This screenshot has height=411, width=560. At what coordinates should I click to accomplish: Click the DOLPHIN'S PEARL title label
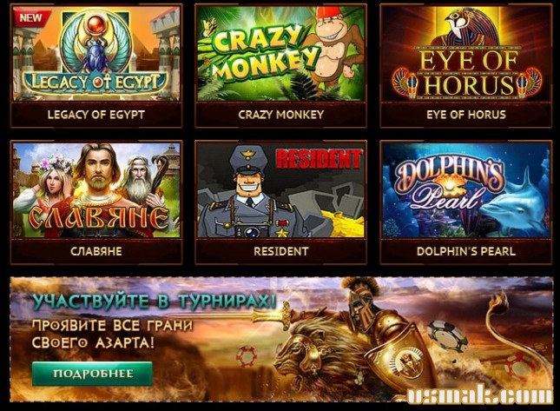click(x=466, y=251)
